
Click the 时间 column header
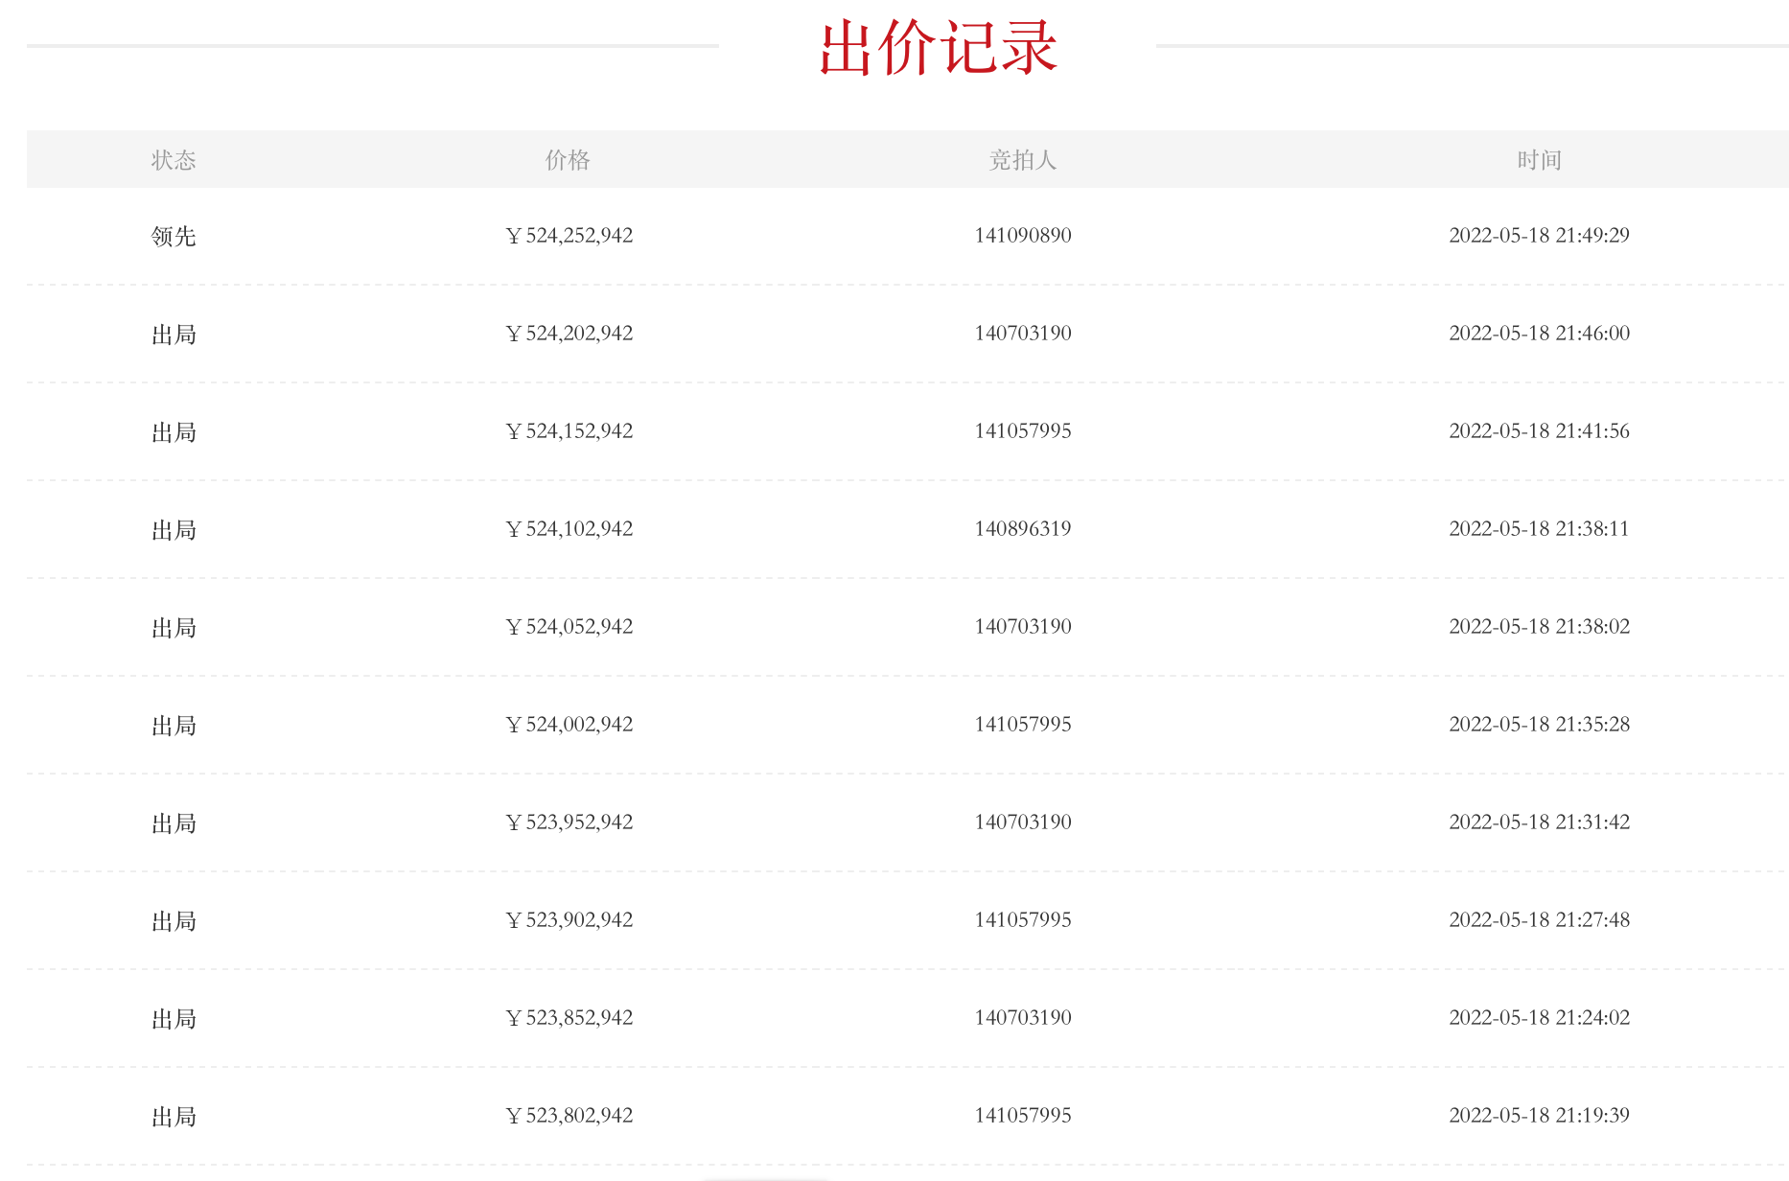coord(1539,160)
